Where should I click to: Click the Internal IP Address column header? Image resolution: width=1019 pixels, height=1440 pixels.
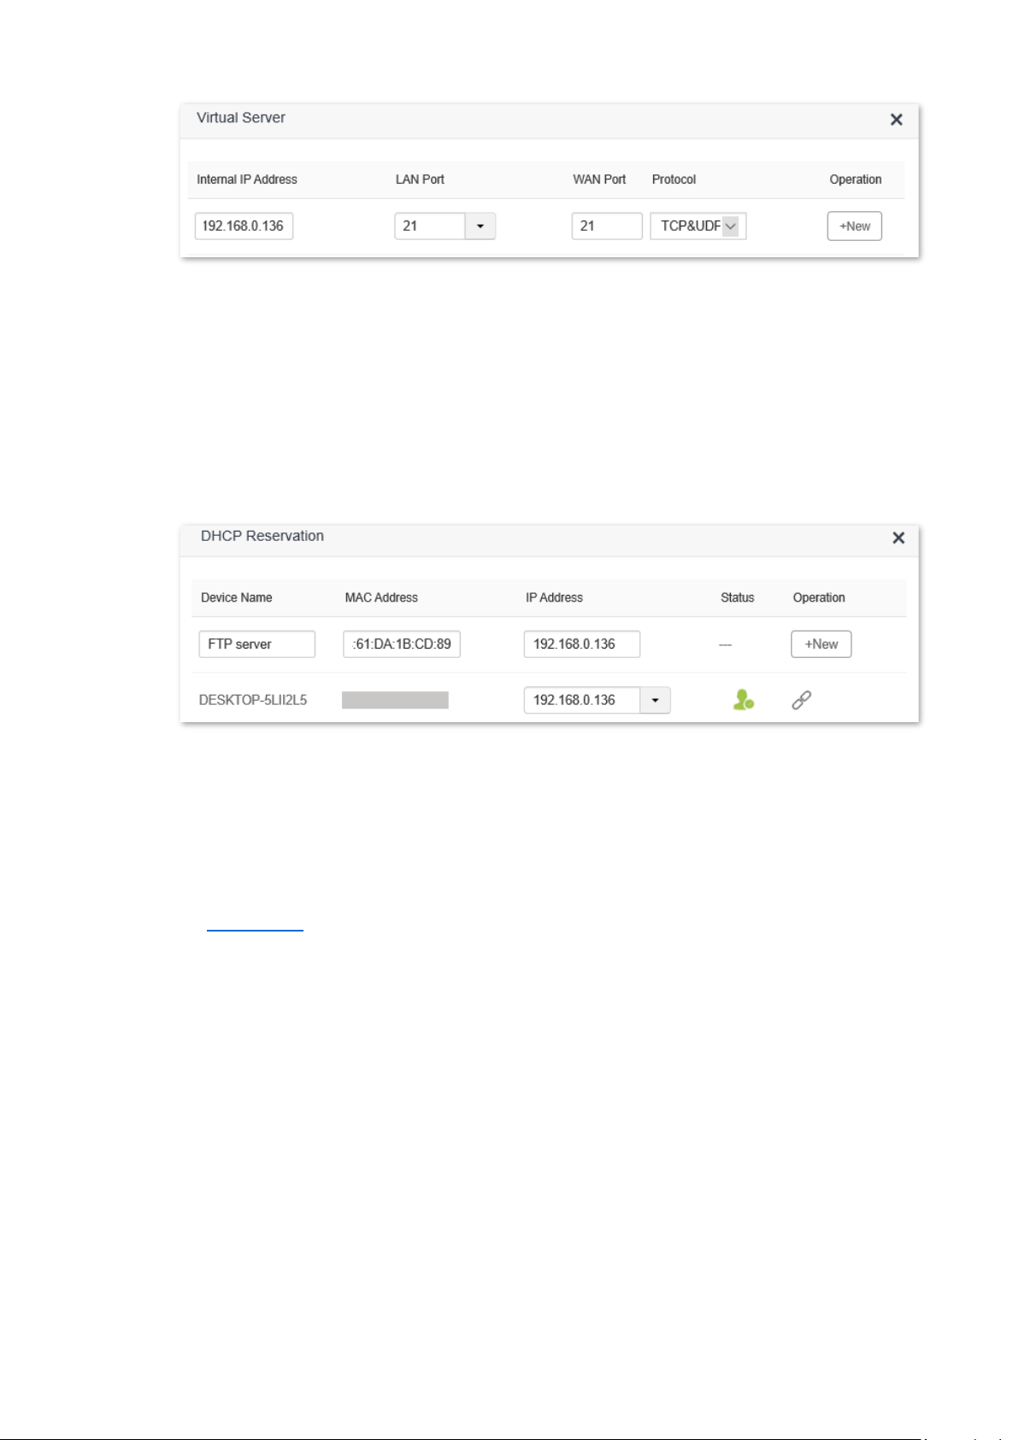pyautogui.click(x=247, y=179)
